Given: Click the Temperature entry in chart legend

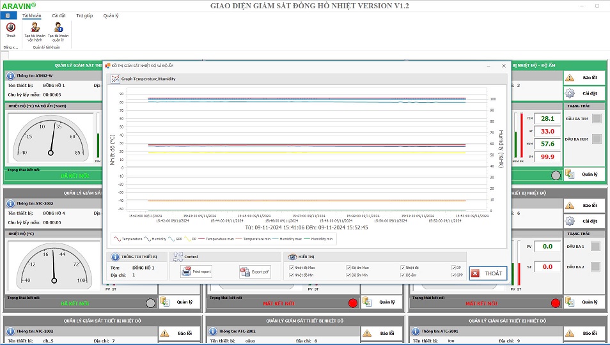Looking at the screenshot, I should click(x=128, y=239).
